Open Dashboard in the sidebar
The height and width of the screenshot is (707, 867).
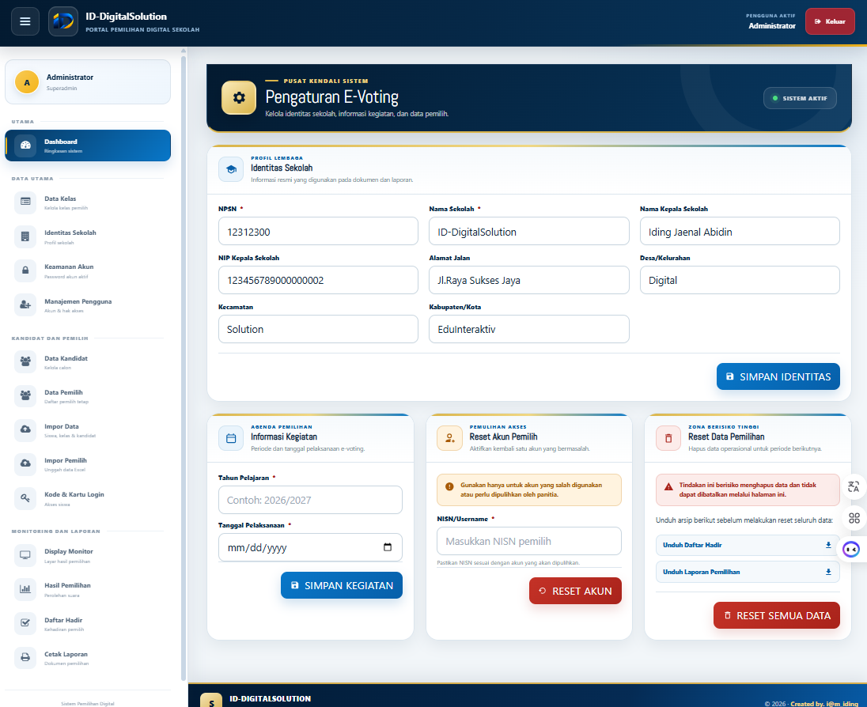(x=88, y=146)
